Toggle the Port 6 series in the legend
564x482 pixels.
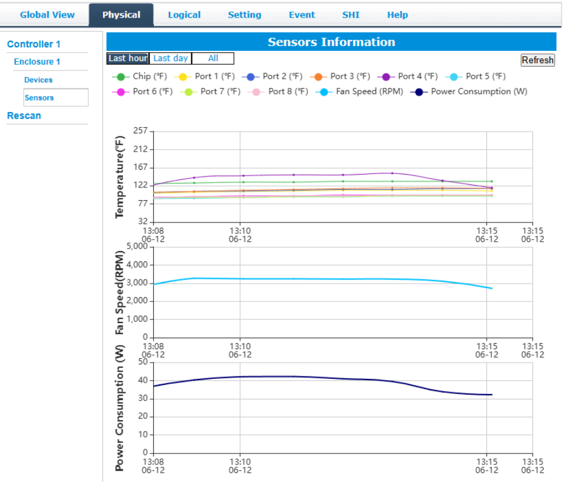coord(121,92)
